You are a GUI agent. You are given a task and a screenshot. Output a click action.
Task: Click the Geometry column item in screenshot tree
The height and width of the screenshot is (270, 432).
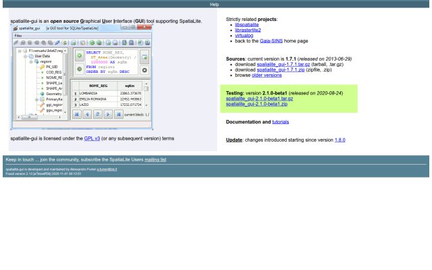click(x=54, y=94)
